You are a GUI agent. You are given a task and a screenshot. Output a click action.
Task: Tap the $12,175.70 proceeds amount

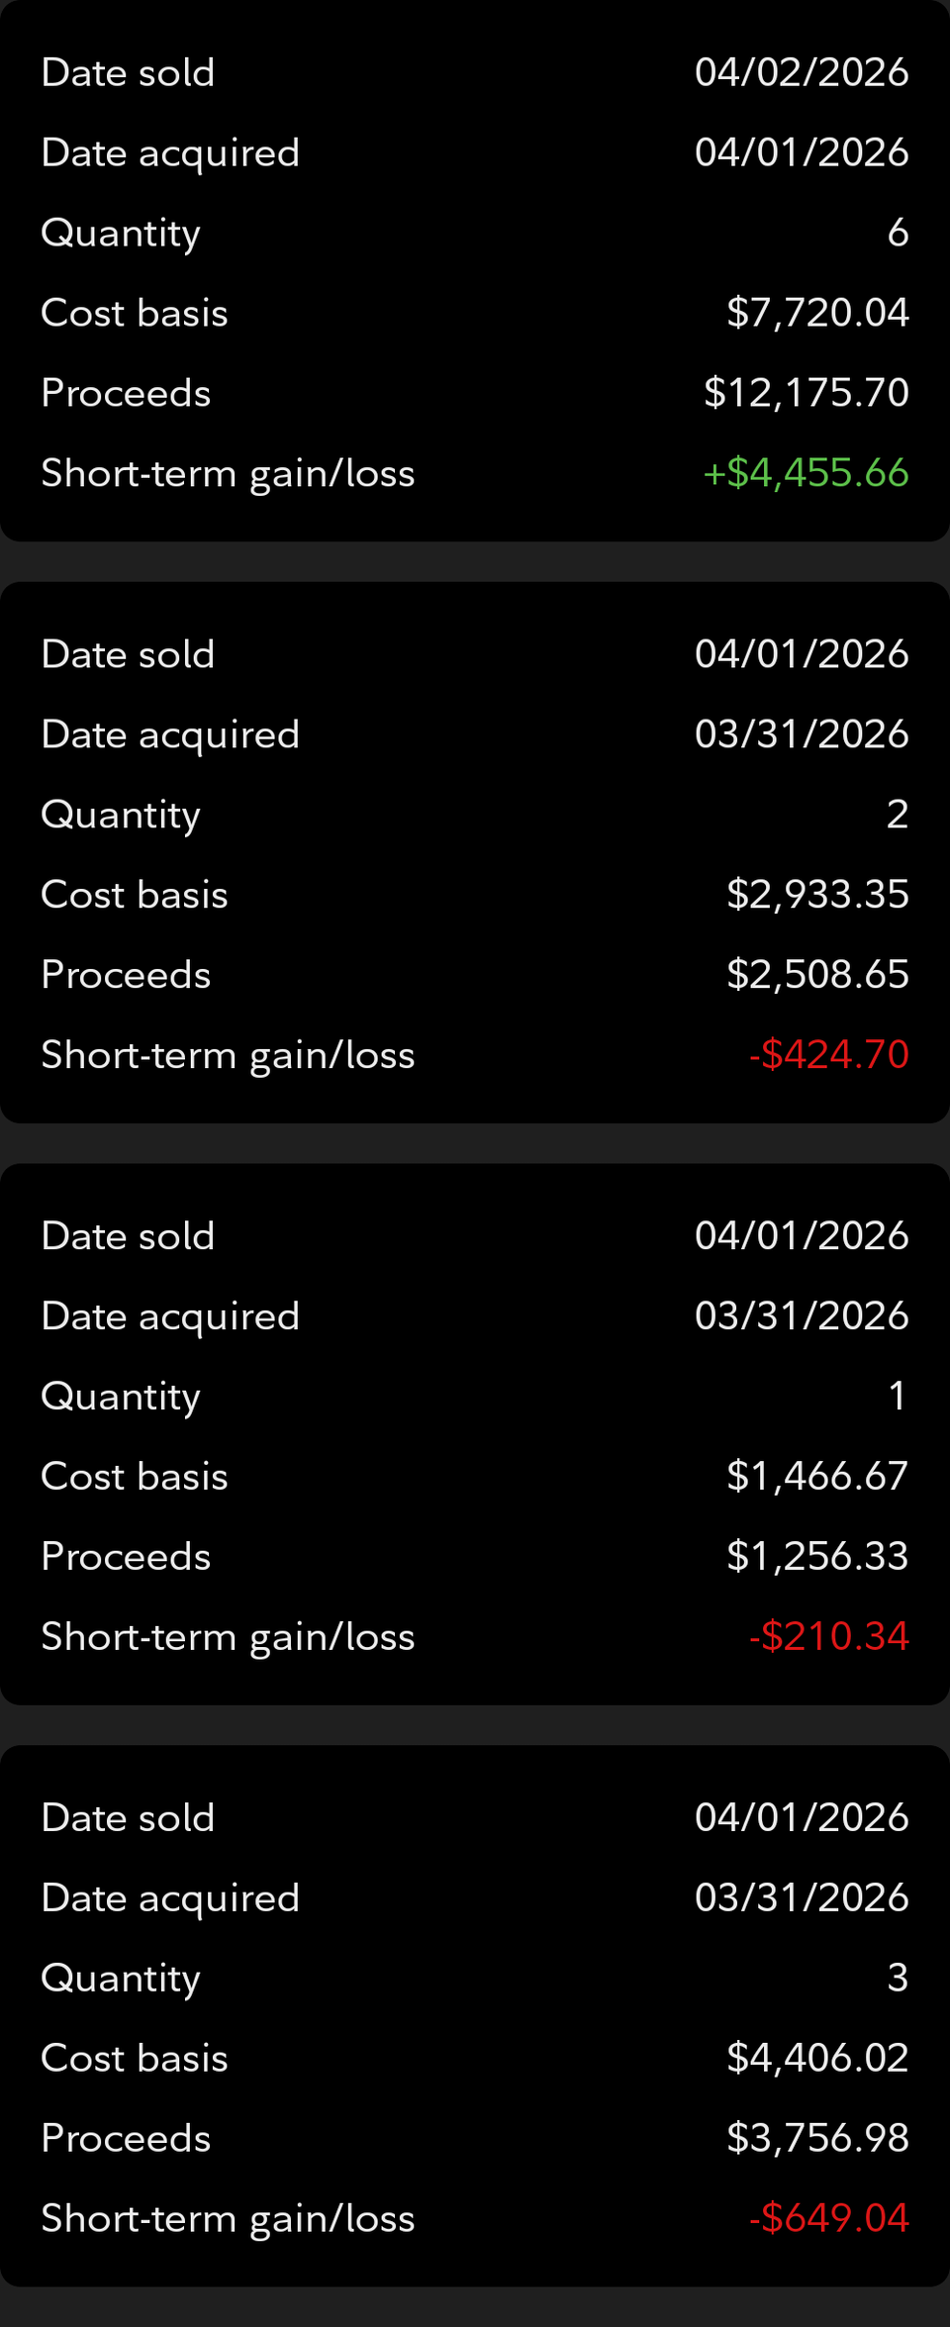(x=806, y=393)
